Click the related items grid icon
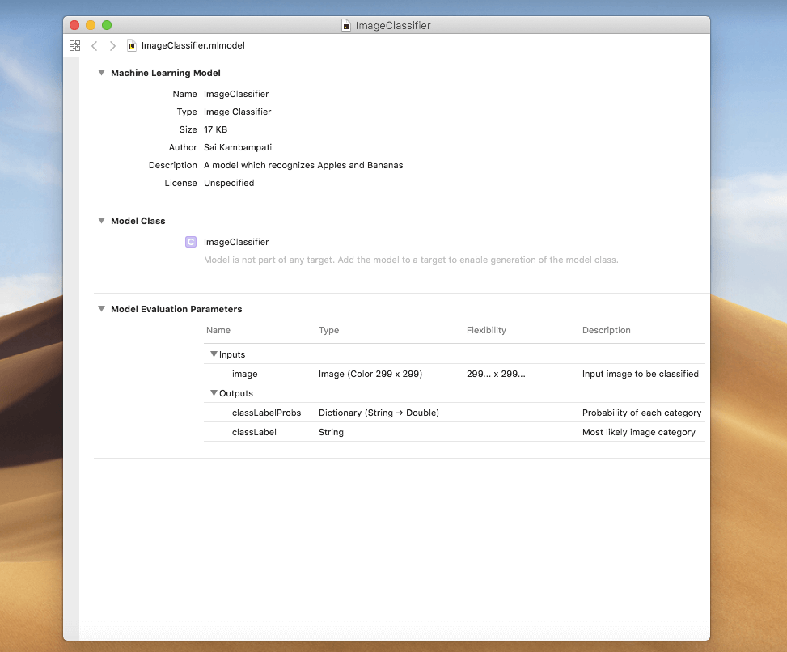The image size is (787, 652). (x=75, y=46)
